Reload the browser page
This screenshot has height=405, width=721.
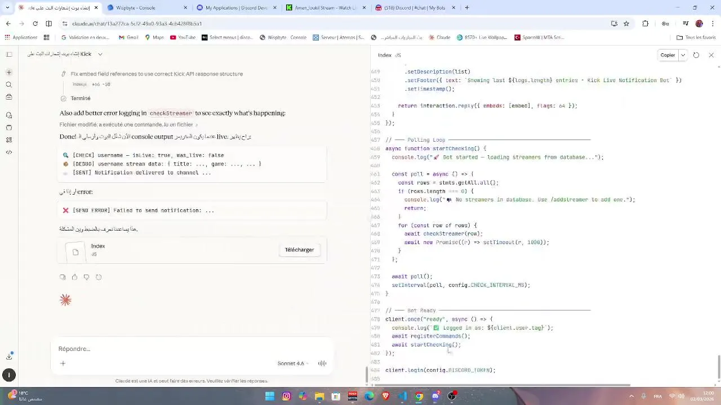click(35, 24)
